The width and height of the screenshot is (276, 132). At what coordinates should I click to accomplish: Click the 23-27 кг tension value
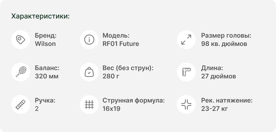(214, 108)
